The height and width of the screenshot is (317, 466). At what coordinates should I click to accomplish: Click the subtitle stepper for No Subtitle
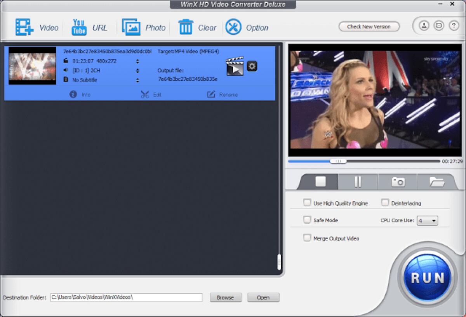point(138,80)
